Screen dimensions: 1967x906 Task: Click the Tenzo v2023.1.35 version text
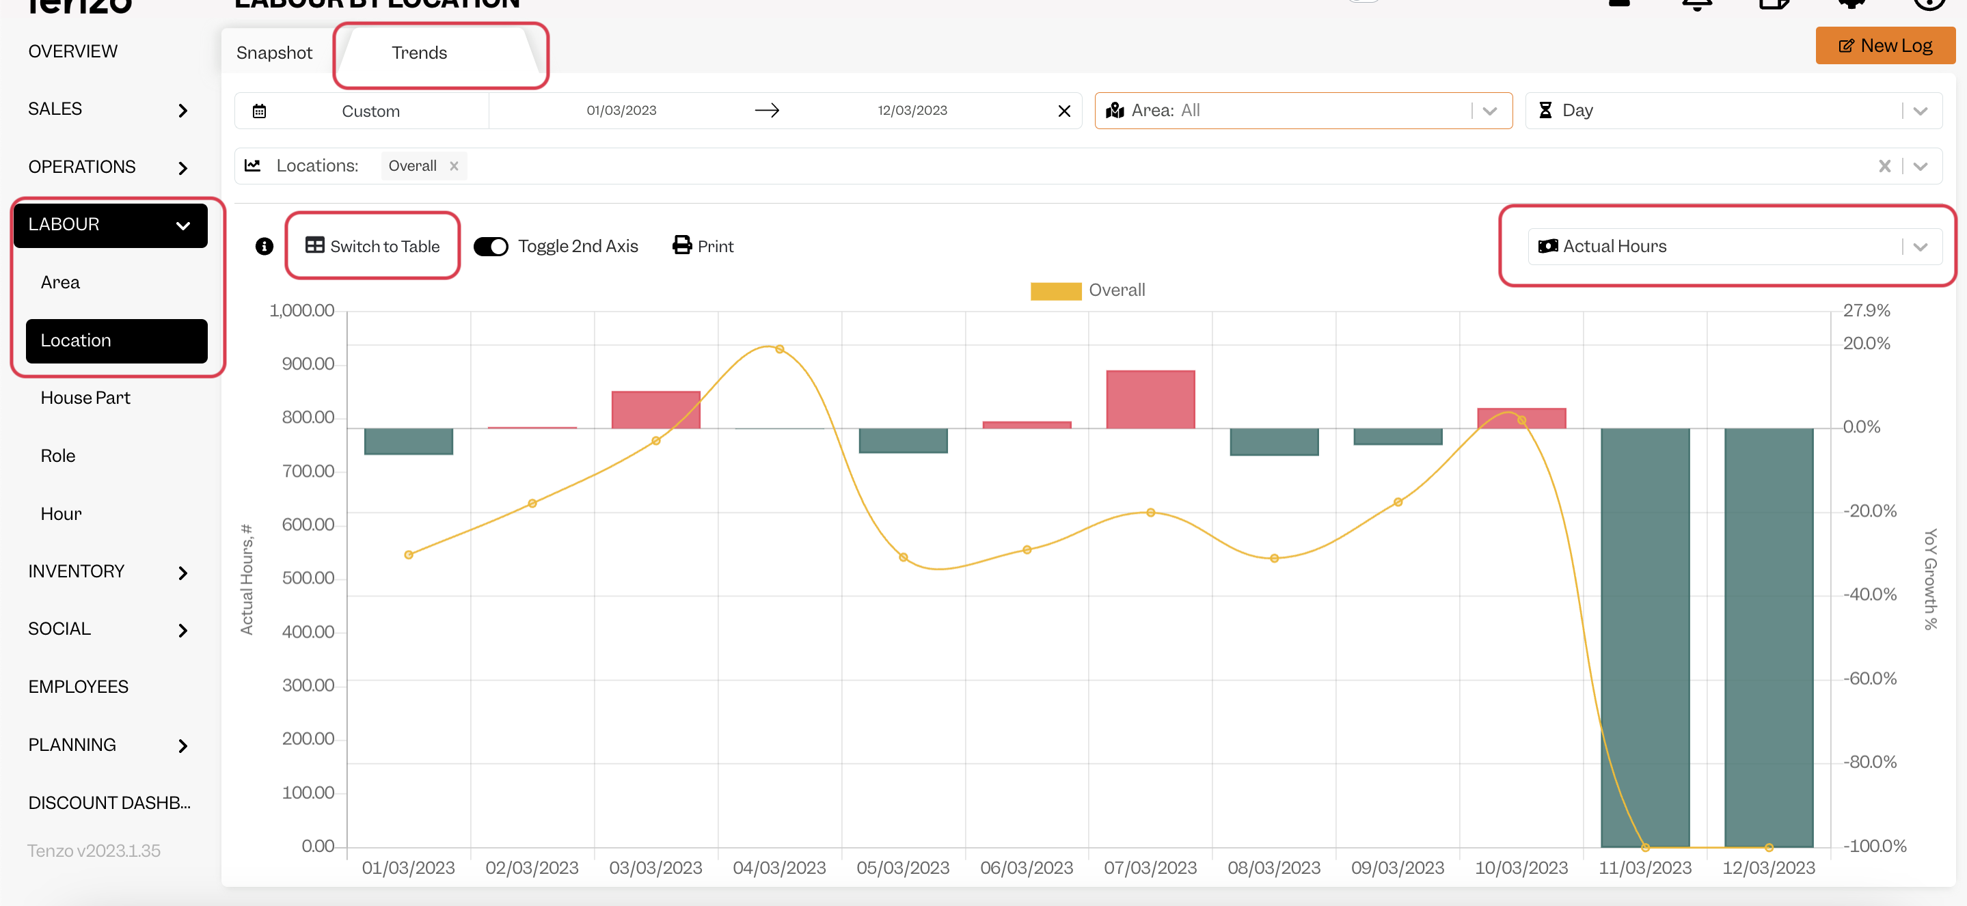tap(94, 851)
